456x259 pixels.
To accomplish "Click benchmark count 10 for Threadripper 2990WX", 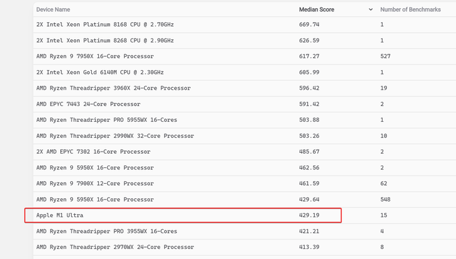I will (384, 136).
